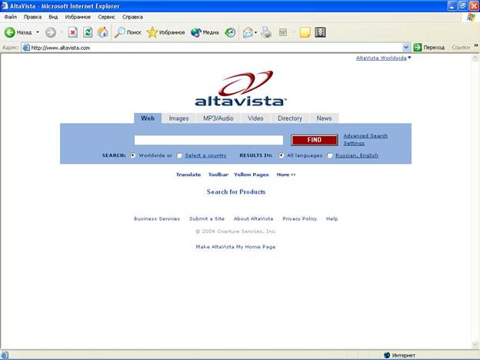
Task: Click the Back (Назад) arrow icon
Action: (x=10, y=32)
